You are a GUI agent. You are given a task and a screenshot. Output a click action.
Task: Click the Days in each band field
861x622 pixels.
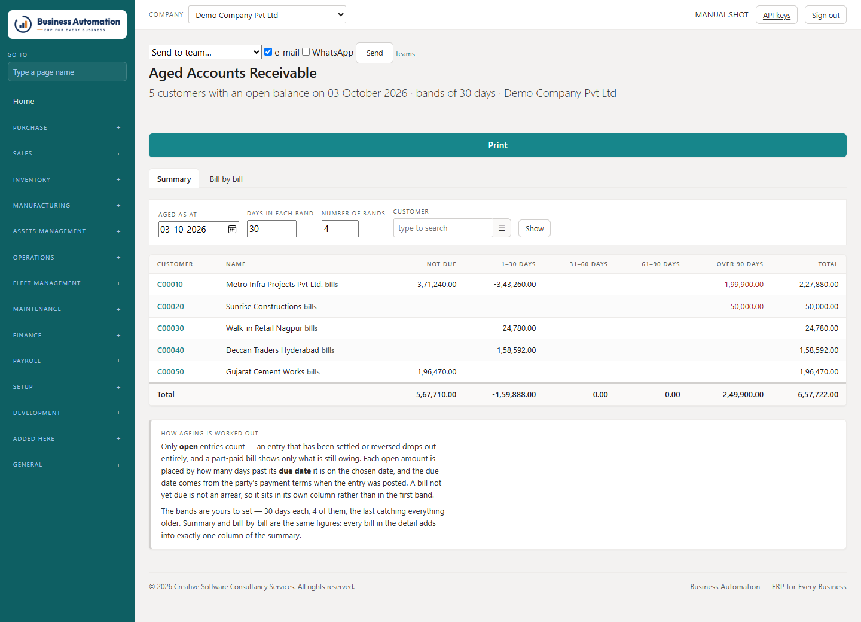[x=271, y=228]
